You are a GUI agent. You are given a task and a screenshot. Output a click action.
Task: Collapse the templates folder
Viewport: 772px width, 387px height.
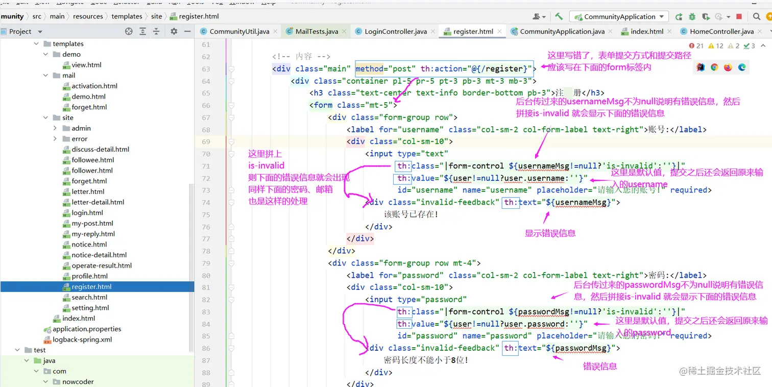[36, 44]
